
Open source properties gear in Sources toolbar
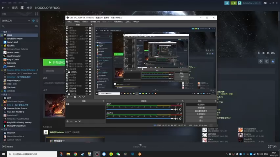pyautogui.click(x=75, y=97)
